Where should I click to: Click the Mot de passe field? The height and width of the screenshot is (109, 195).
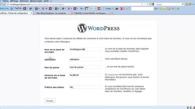click(x=85, y=67)
